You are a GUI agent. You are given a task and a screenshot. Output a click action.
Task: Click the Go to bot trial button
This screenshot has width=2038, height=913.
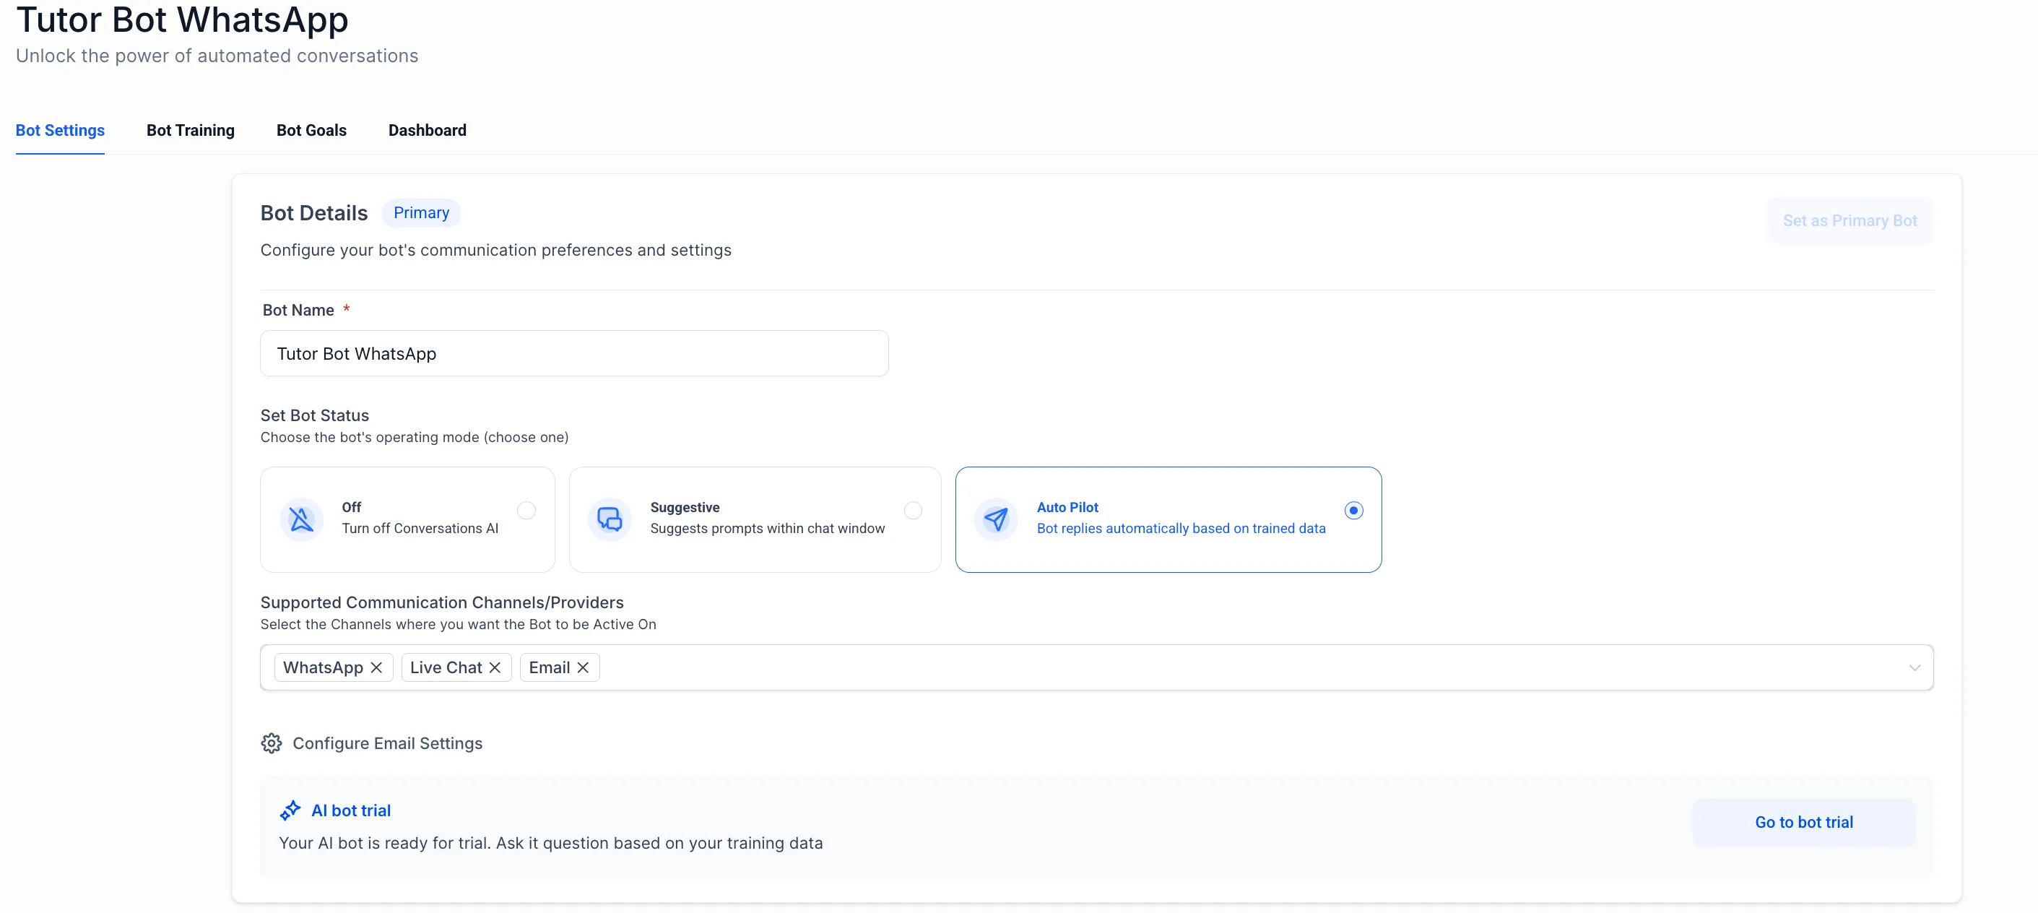(x=1803, y=822)
